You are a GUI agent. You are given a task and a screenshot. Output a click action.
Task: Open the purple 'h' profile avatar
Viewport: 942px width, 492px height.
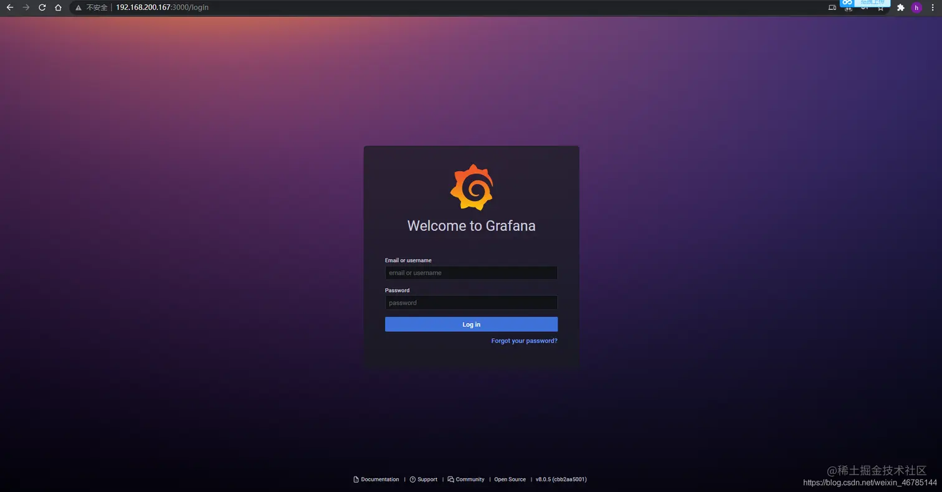916,7
